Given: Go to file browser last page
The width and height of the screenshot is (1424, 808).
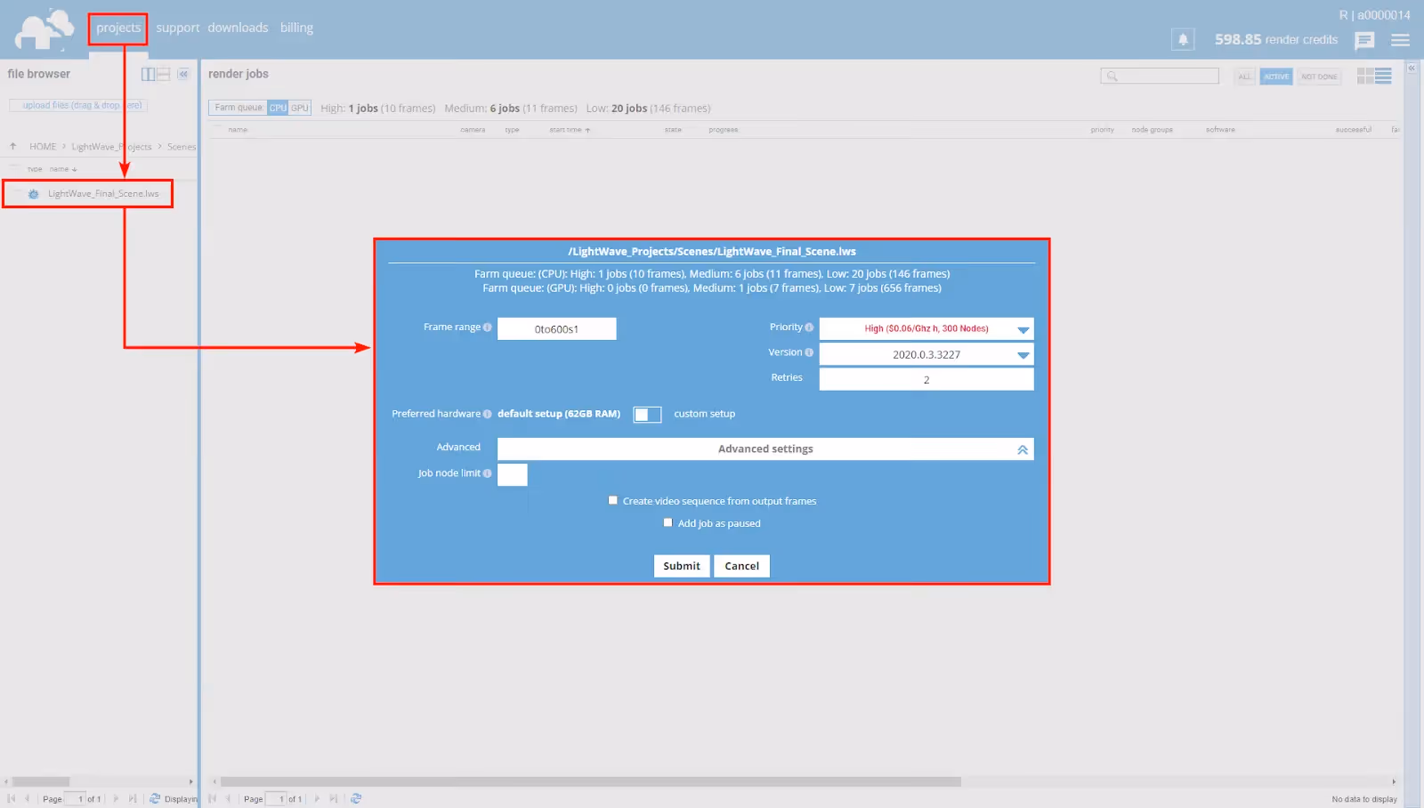Looking at the screenshot, I should [133, 798].
